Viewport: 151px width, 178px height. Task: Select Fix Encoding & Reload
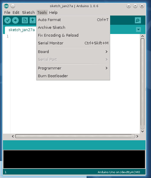click(x=73, y=35)
